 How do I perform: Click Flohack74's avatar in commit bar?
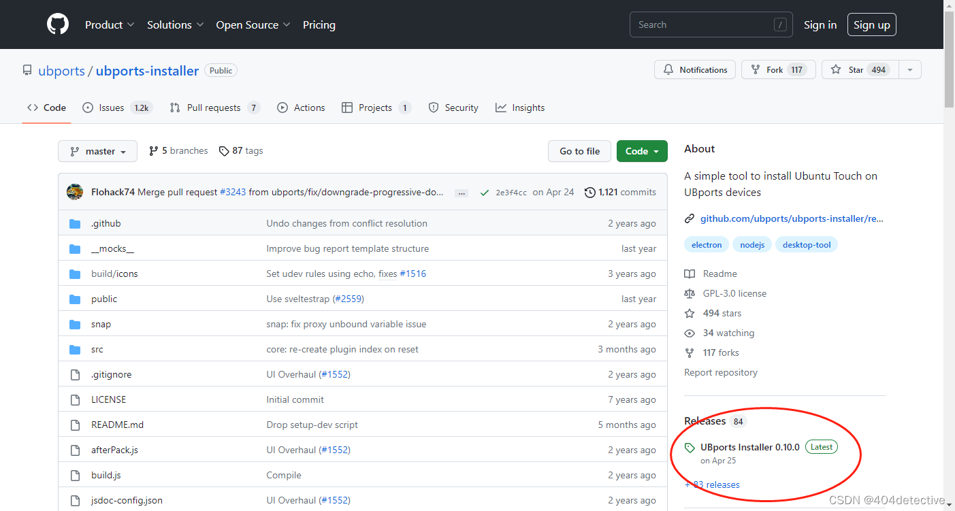(x=75, y=192)
